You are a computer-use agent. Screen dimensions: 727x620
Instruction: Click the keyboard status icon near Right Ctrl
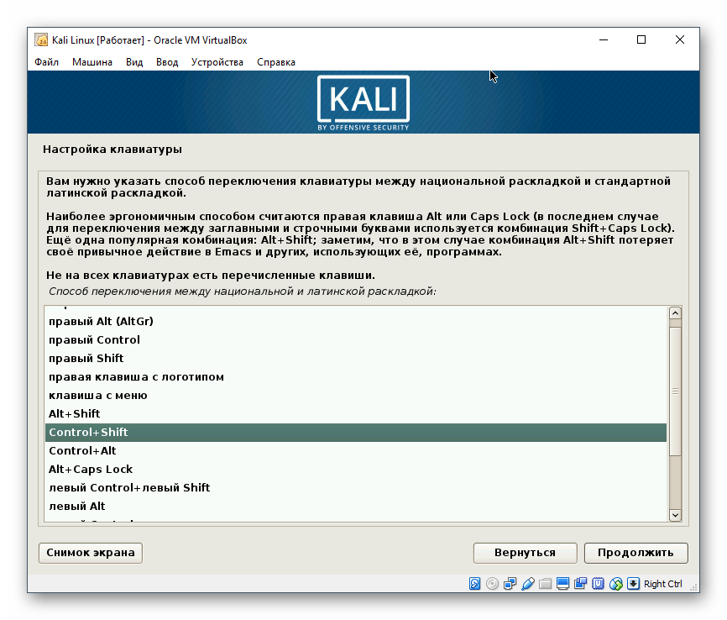(632, 583)
